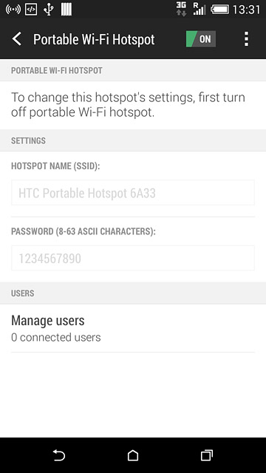Tap the 0 connected users text
This screenshot has width=266, height=473.
pos(56,337)
